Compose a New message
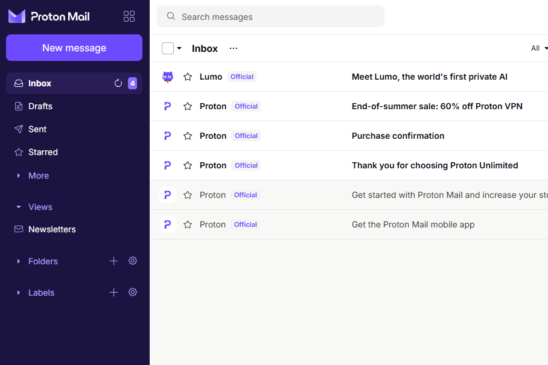 coord(74,48)
